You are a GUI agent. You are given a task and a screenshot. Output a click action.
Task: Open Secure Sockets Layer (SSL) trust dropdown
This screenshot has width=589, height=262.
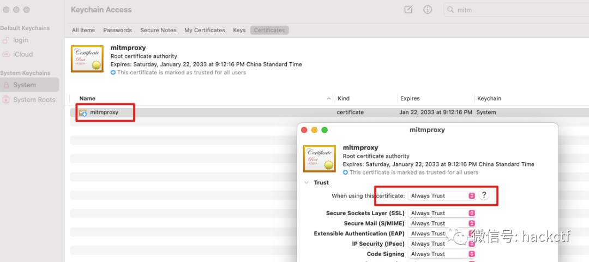[x=442, y=213]
